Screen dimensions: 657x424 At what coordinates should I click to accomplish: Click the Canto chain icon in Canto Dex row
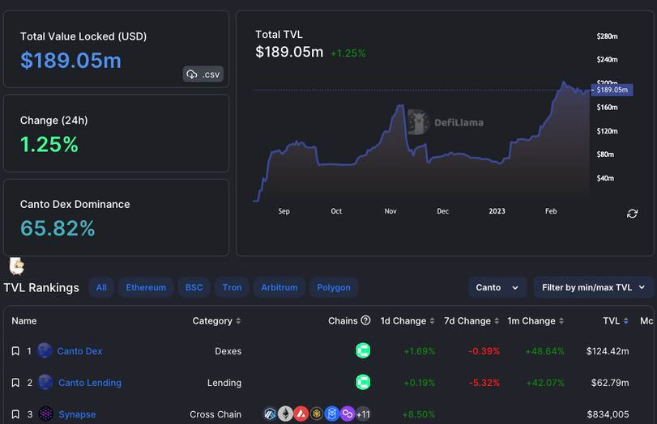click(x=363, y=350)
